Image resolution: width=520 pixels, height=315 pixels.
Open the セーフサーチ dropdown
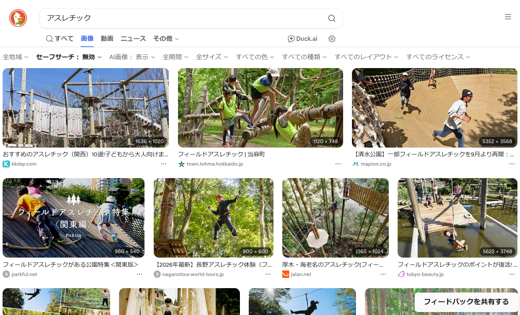[x=69, y=57]
